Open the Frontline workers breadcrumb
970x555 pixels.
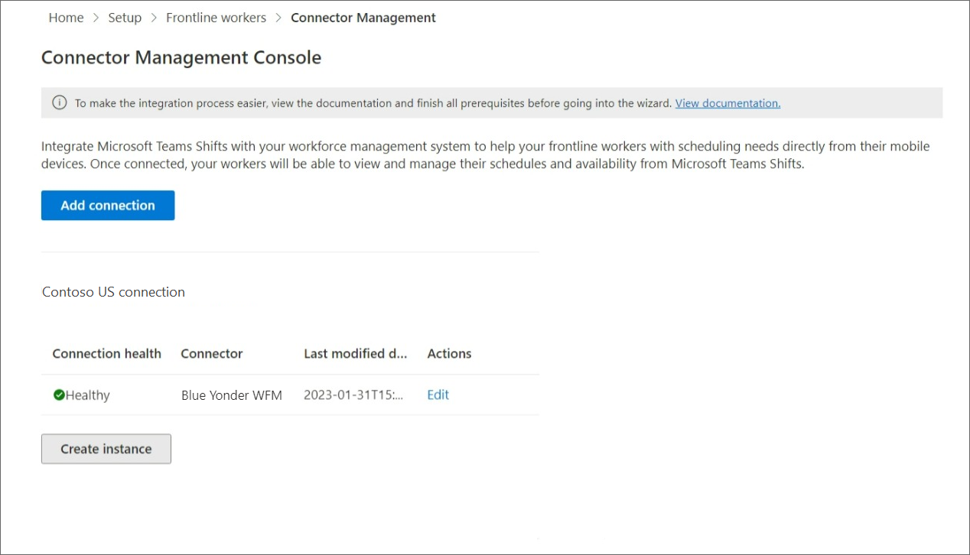[216, 18]
